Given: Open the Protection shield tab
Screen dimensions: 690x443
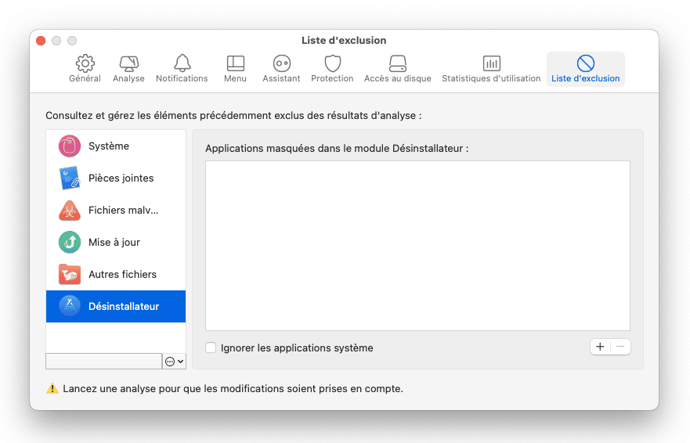Looking at the screenshot, I should coord(332,69).
